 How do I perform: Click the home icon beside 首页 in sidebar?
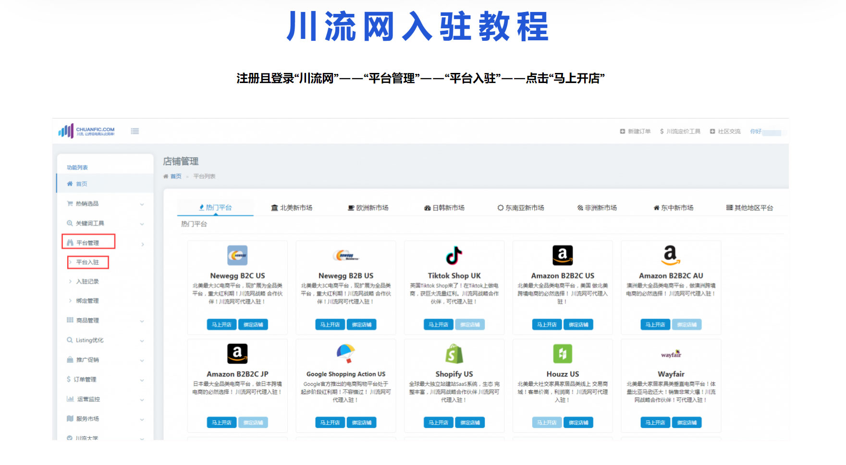click(x=70, y=184)
